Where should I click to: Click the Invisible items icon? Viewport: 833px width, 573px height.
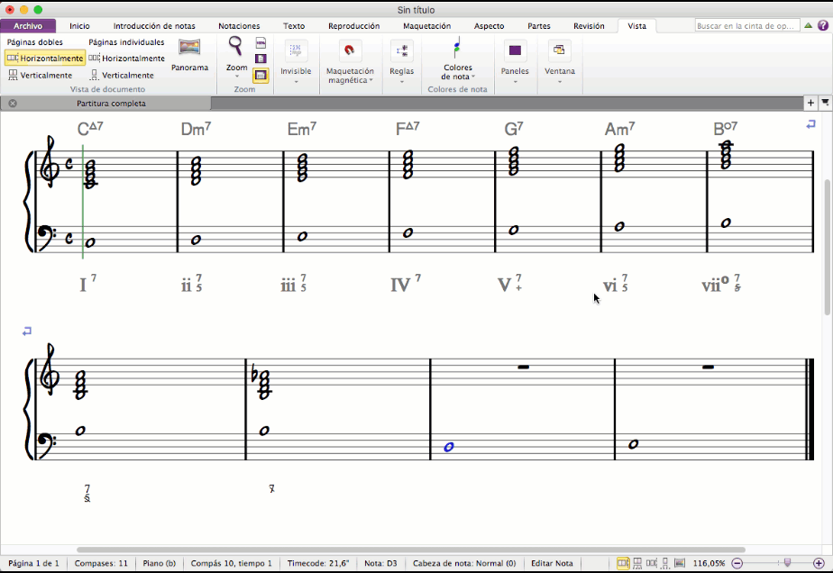click(x=296, y=50)
